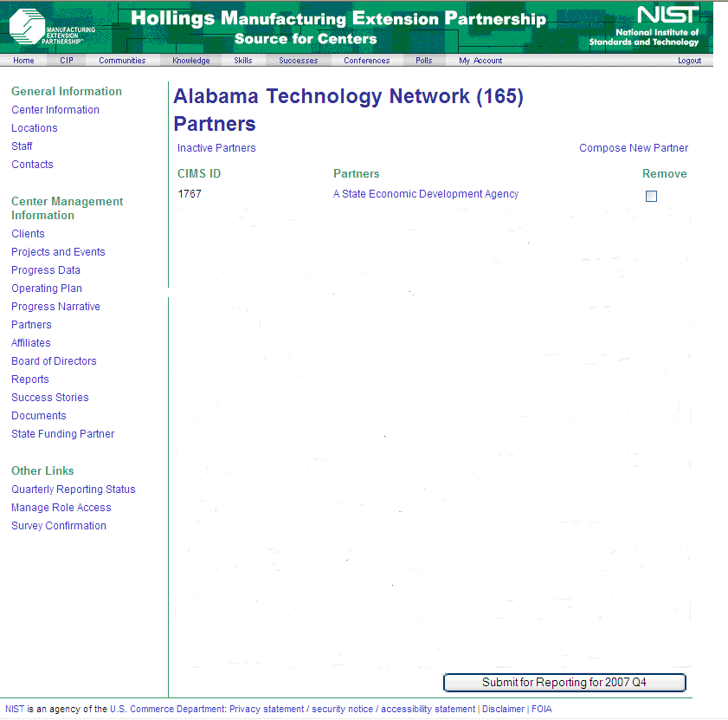This screenshot has width=728, height=720.
Task: Click the Alabama Technology Network (165) title
Action: (348, 96)
